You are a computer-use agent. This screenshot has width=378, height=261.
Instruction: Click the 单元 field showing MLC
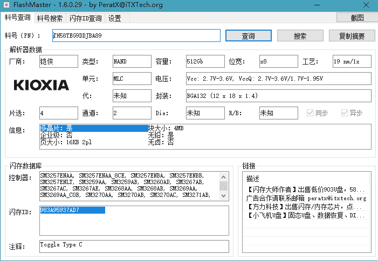coord(132,79)
